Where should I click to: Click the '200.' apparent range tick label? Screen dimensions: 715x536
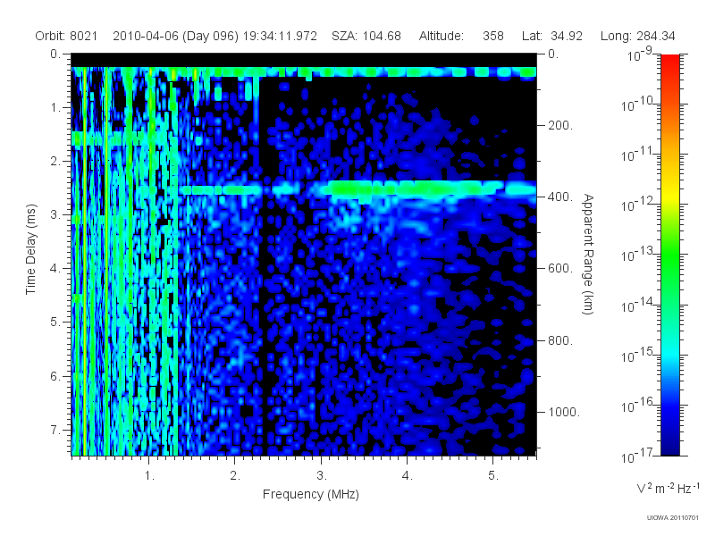[560, 125]
